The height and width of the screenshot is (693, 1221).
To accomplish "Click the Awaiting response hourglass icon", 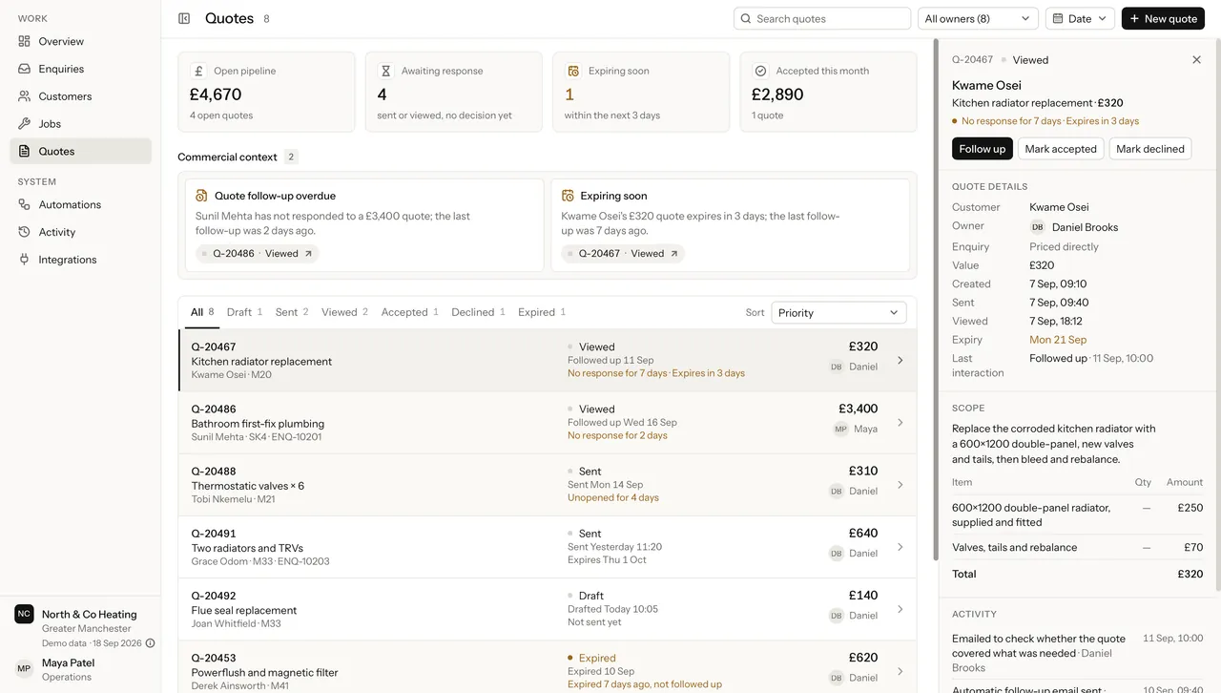I will pos(386,71).
